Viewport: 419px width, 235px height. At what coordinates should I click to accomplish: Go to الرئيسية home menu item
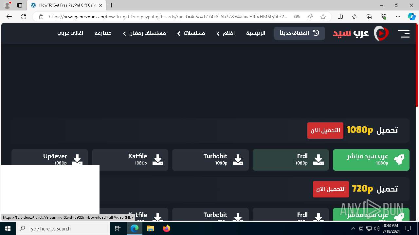point(256,33)
